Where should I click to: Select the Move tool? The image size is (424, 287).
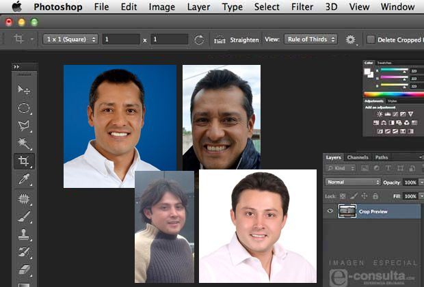pyautogui.click(x=24, y=90)
